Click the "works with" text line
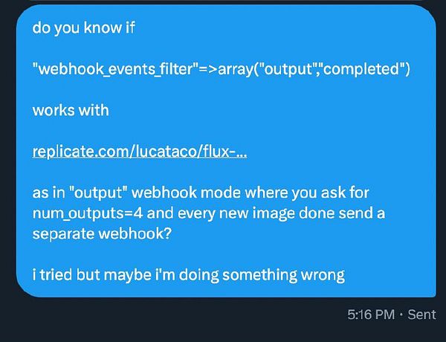 (x=71, y=110)
